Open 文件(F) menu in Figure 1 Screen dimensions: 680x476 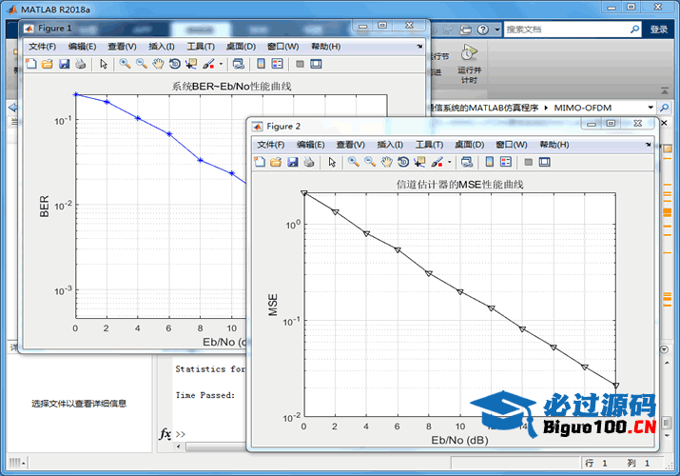pos(42,47)
